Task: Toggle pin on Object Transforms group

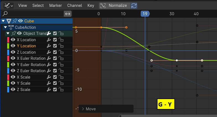Action: coord(14,33)
